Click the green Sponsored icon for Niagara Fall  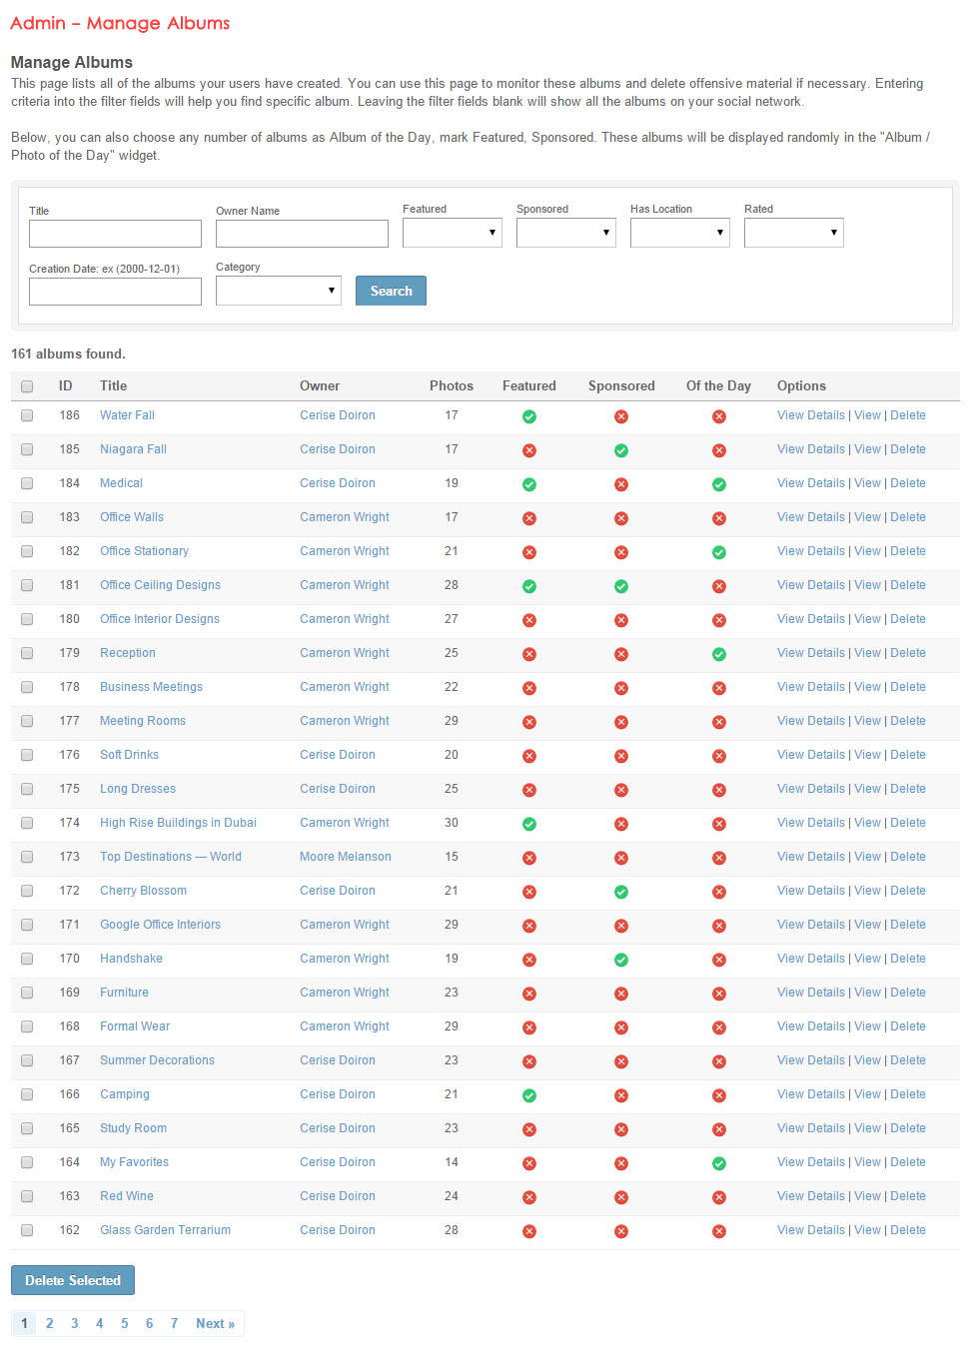[621, 450]
